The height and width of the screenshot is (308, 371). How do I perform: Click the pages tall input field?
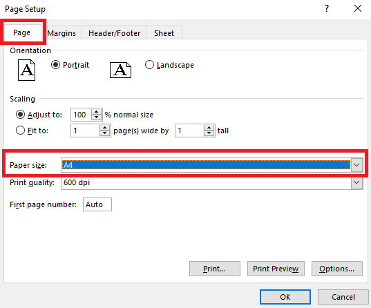189,131
